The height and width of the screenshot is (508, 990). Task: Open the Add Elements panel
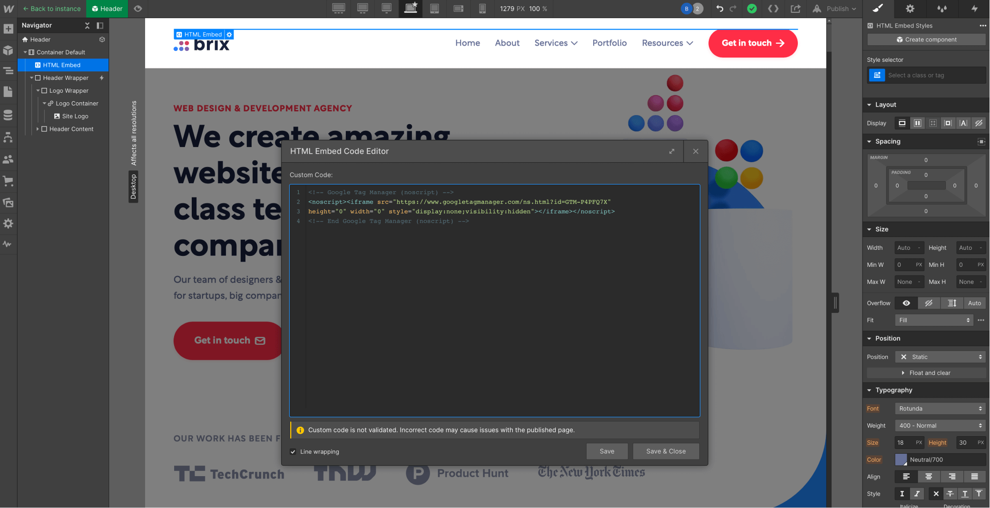pos(8,29)
